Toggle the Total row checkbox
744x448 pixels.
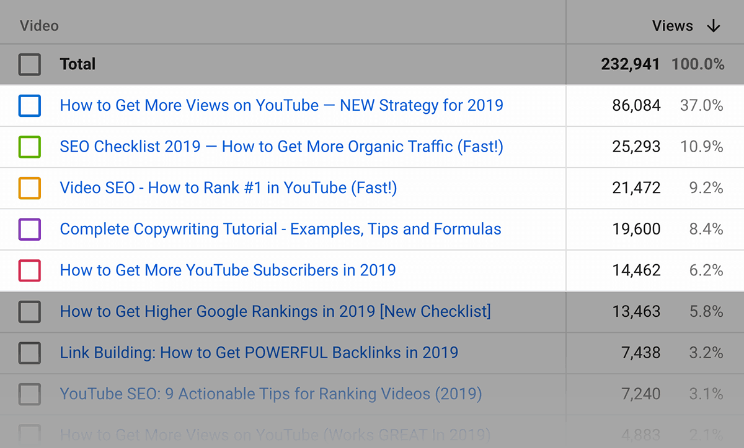pos(30,64)
